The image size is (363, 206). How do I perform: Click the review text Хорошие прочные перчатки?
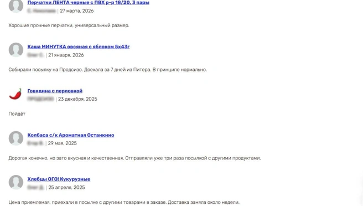click(69, 25)
